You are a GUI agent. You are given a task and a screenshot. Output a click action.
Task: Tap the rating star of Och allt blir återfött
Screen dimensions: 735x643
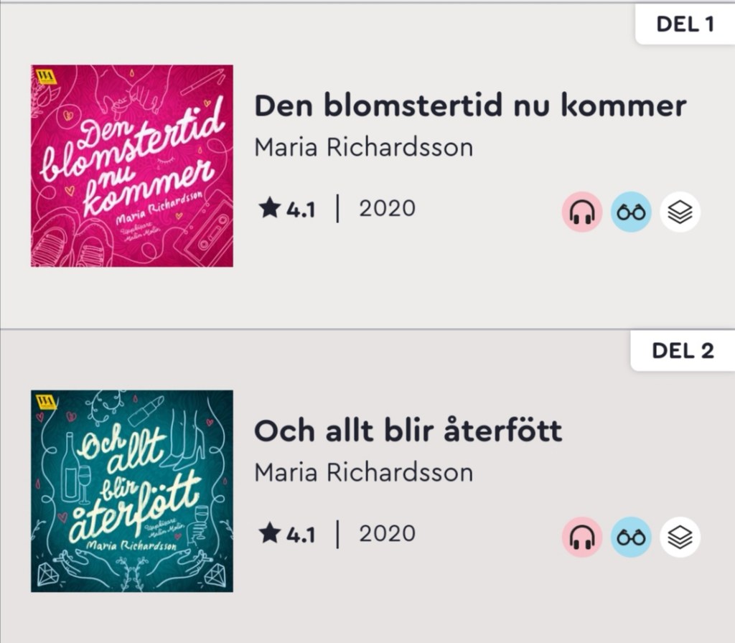tap(270, 533)
